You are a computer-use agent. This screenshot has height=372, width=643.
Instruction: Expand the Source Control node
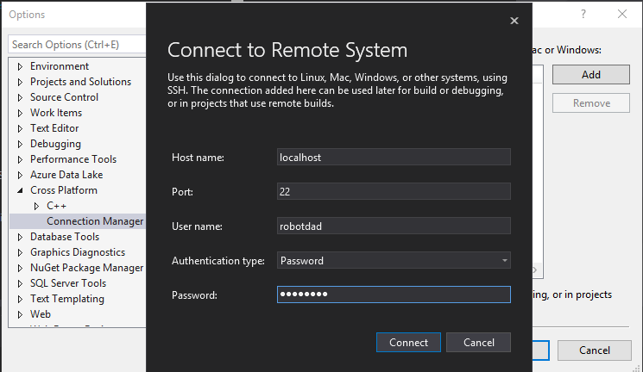[21, 97]
